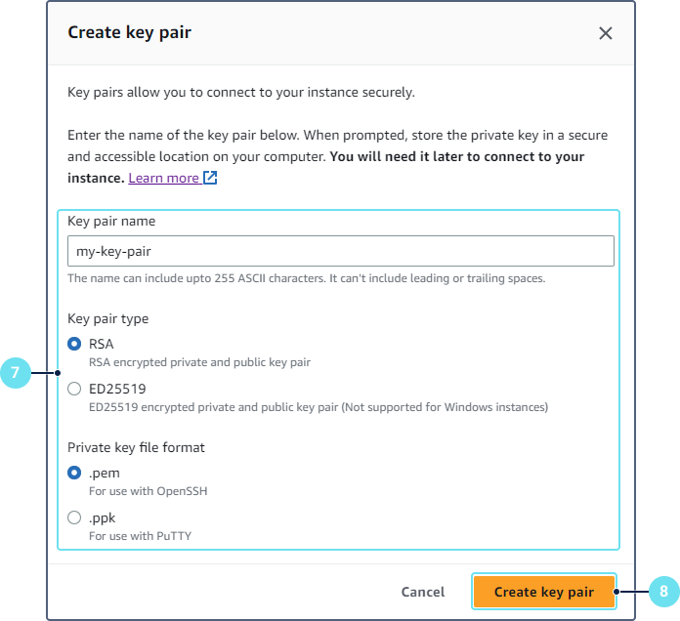This screenshot has height=621, width=680.
Task: Click the RSA option label
Action: click(102, 344)
